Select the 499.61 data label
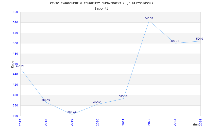 (175, 41)
